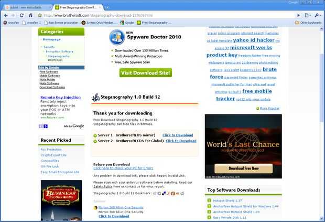The height and width of the screenshot is (222, 325).
Task: Open AnchorFree Hotspot Shield for Windows link
Action: [246, 206]
